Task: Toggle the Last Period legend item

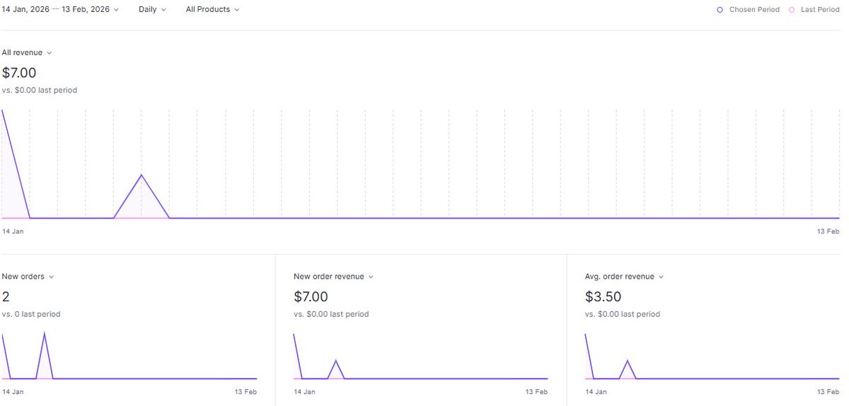Action: (x=814, y=10)
